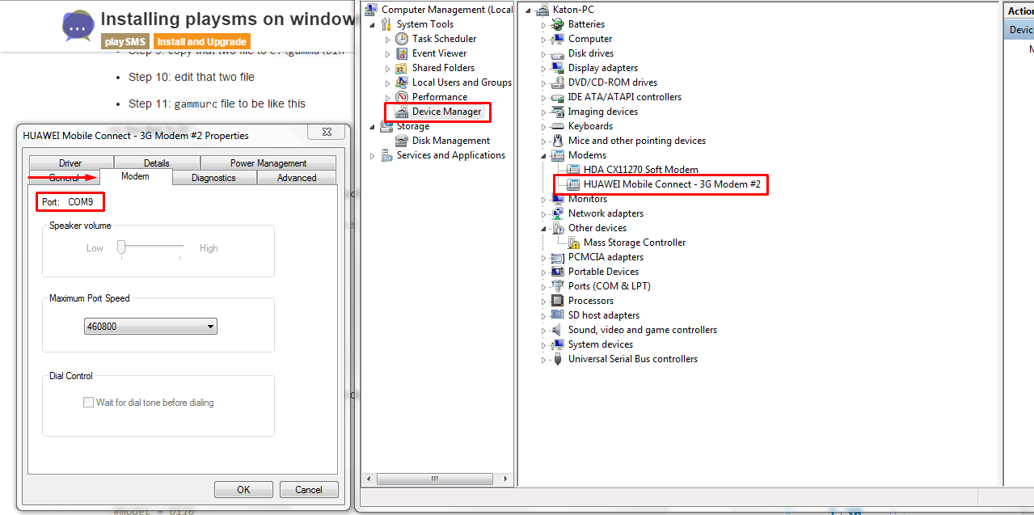Click the DVD/CD-ROM drives icon
The height and width of the screenshot is (515, 1034).
557,82
